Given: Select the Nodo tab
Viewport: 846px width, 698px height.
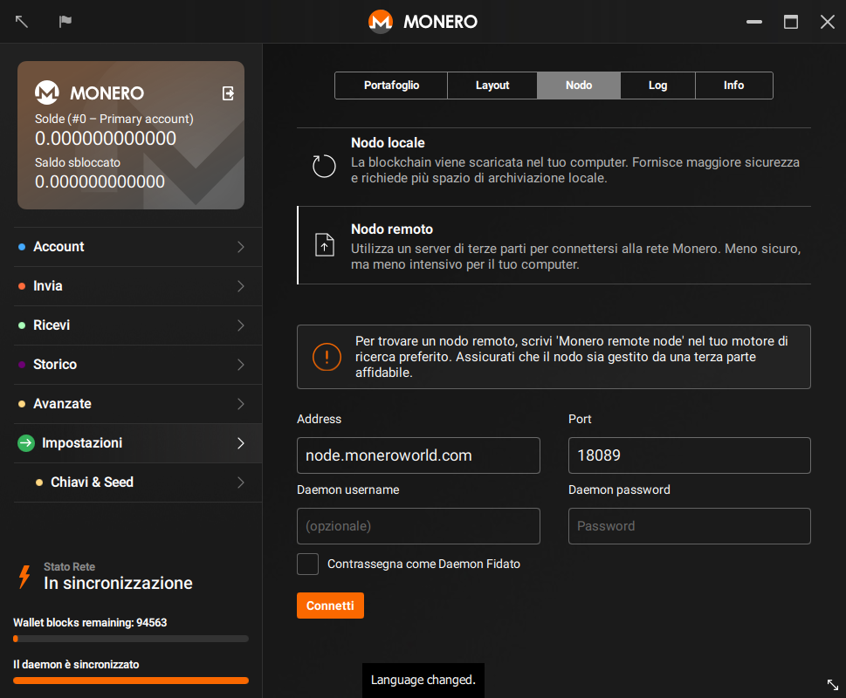Looking at the screenshot, I should click(x=579, y=86).
